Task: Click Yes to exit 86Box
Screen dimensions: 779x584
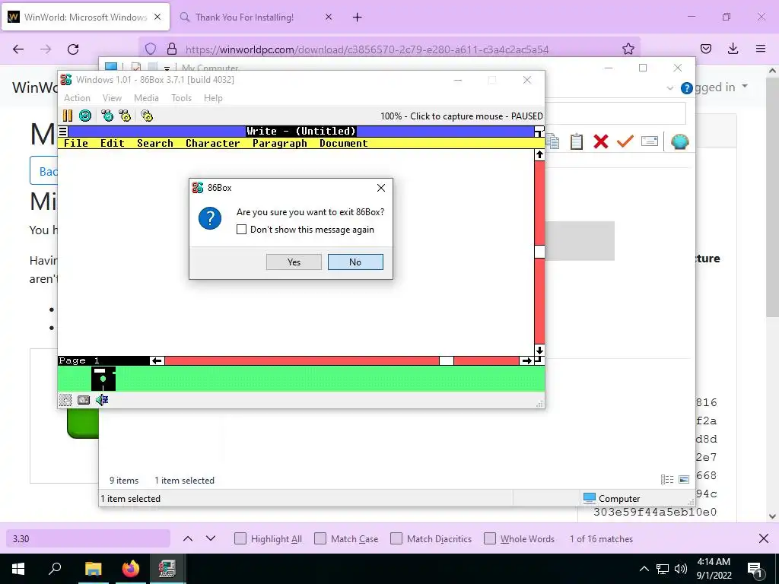Action: coord(294,262)
